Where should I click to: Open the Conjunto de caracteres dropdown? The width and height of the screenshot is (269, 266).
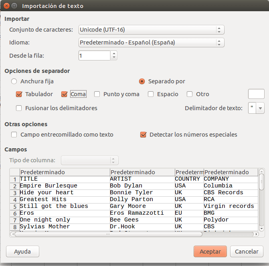(x=151, y=30)
